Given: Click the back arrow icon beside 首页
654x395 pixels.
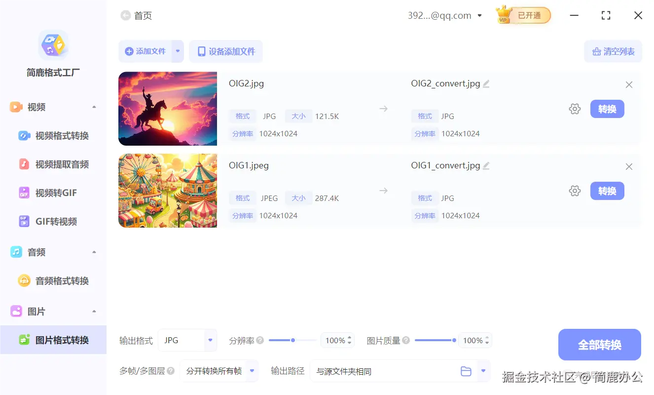Looking at the screenshot, I should 125,16.
